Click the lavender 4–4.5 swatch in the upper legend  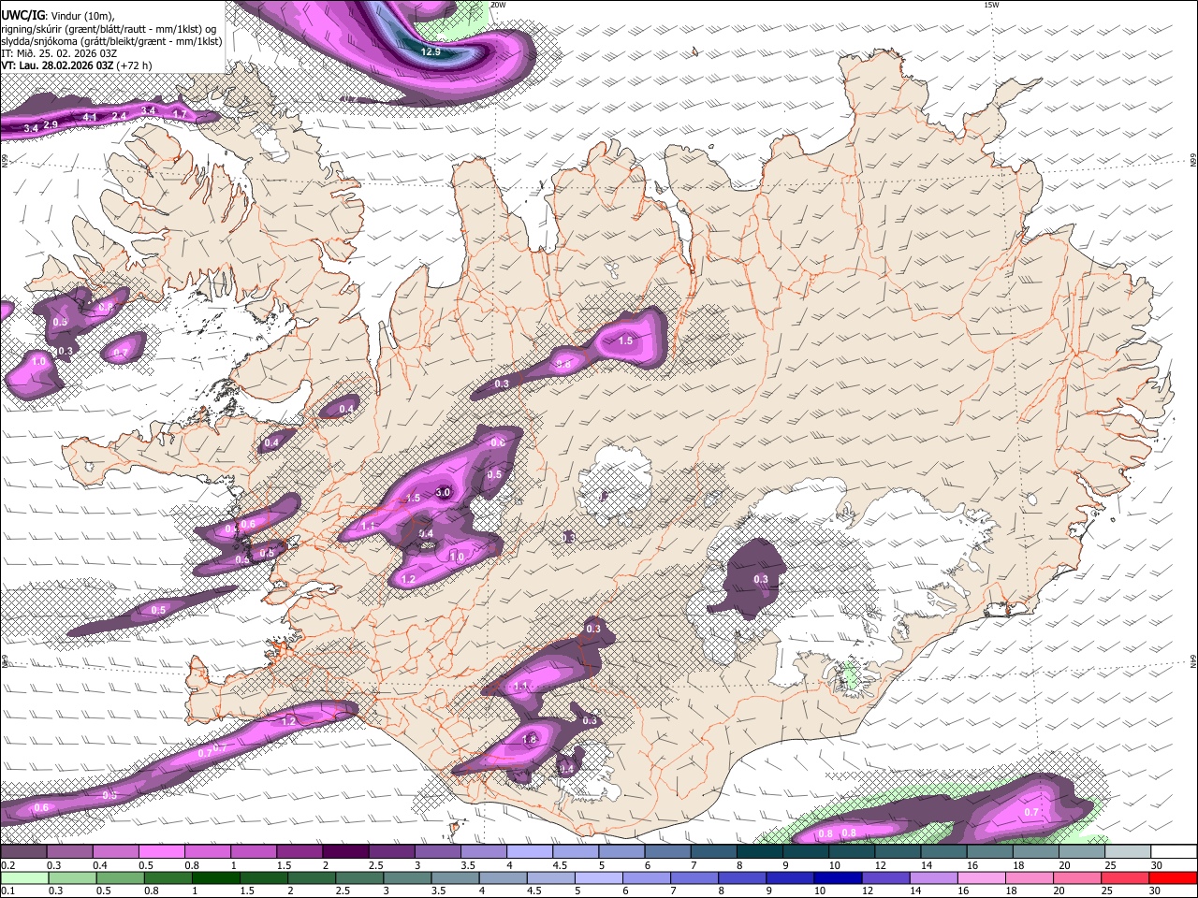click(x=530, y=851)
